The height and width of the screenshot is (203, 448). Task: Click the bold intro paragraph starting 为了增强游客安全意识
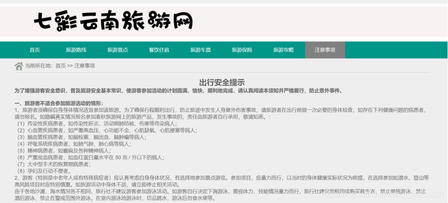pos(178,91)
